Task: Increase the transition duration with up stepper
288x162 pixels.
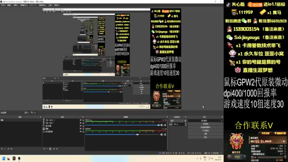Action: tap(185, 123)
